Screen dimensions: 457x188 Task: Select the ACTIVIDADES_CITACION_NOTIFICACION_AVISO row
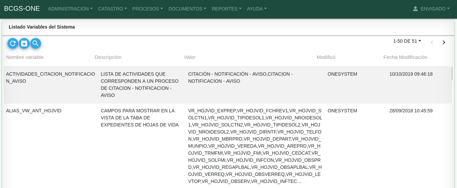coord(50,77)
